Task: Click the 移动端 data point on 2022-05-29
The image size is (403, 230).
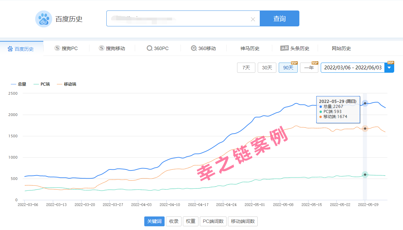Action: pos(365,128)
